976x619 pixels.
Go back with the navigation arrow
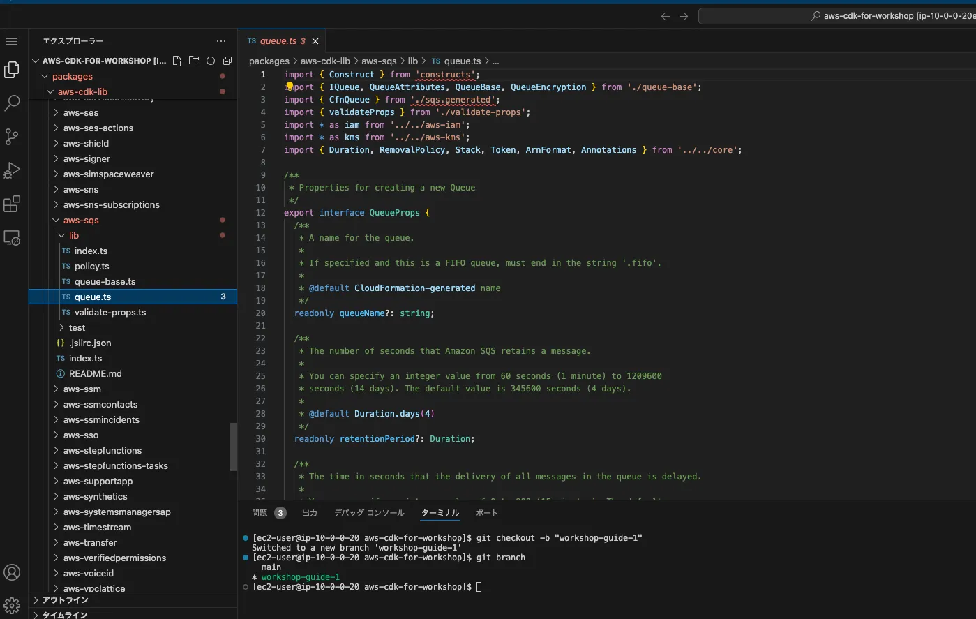(x=666, y=16)
